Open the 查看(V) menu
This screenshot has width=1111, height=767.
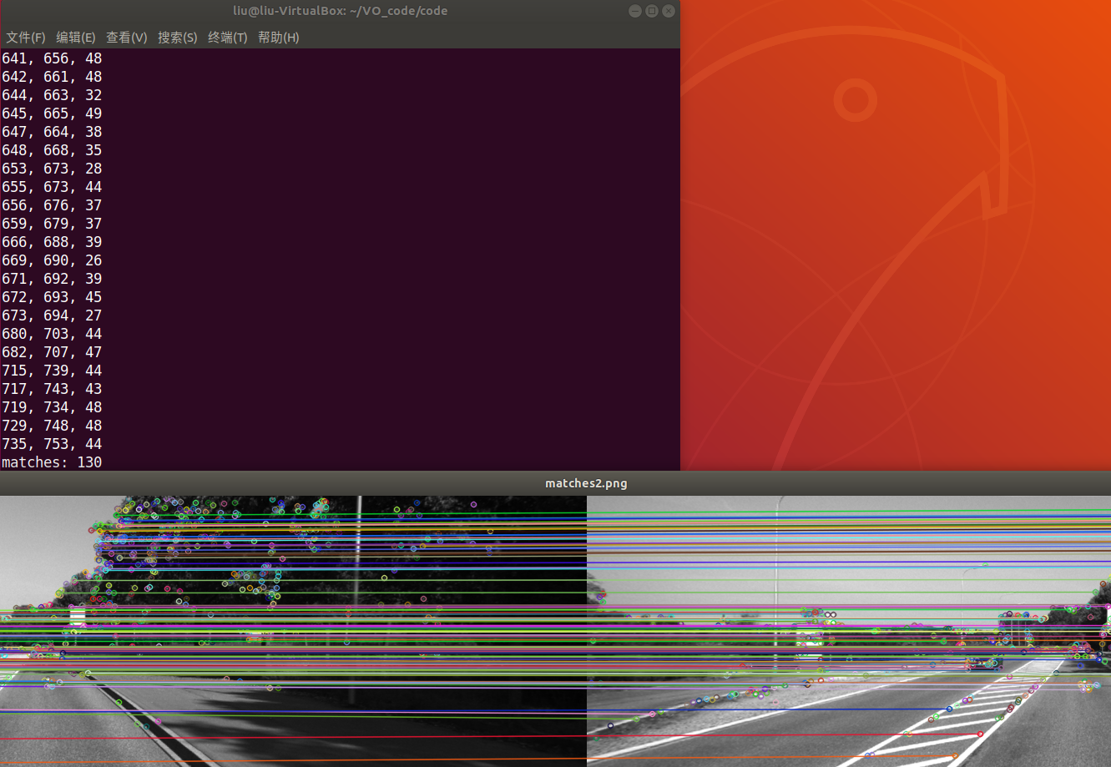click(x=128, y=37)
